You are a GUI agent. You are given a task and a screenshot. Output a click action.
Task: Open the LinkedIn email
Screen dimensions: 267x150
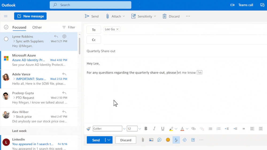pos(39,143)
